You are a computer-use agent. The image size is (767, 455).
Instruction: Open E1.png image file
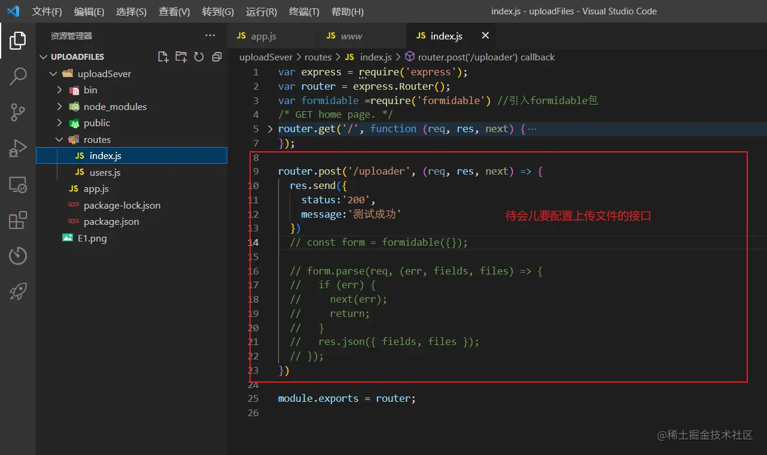(132, 238)
